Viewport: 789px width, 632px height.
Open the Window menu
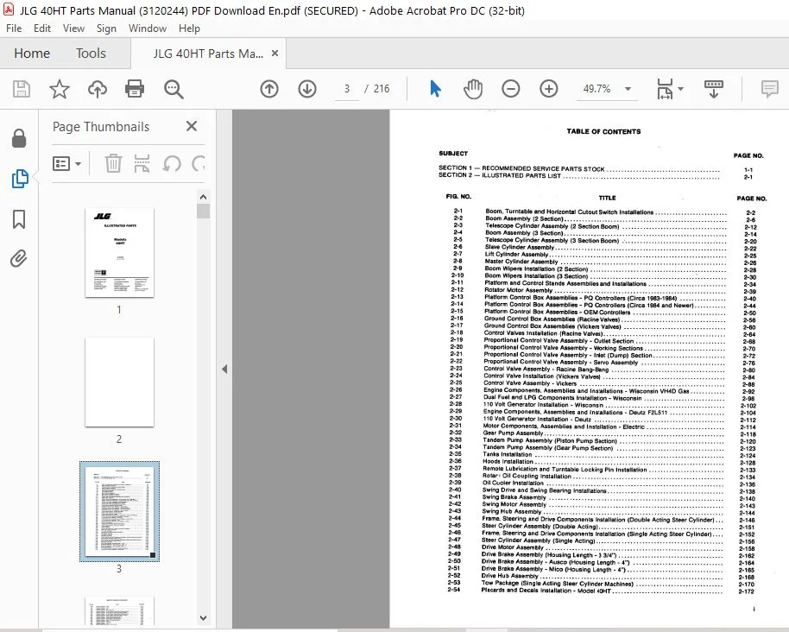click(148, 28)
